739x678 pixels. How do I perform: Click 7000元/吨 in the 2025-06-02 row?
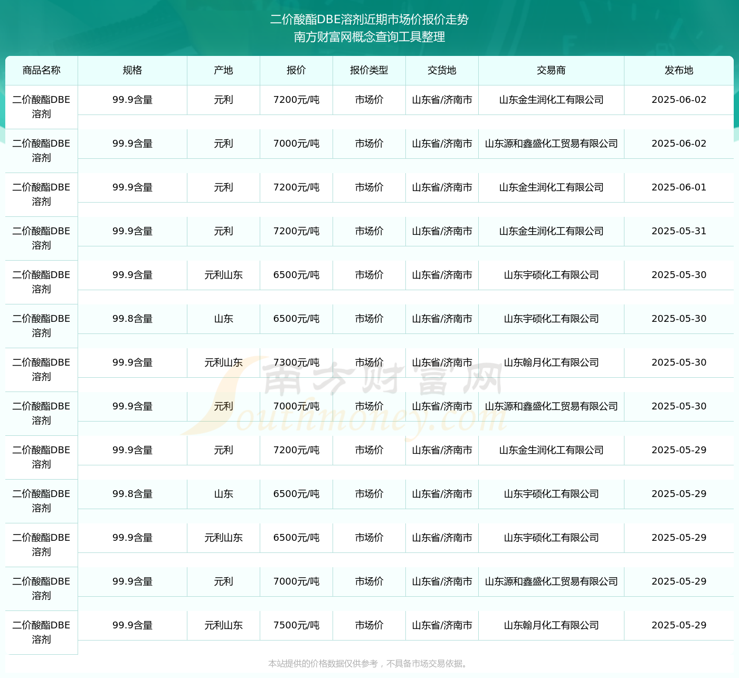point(296,144)
